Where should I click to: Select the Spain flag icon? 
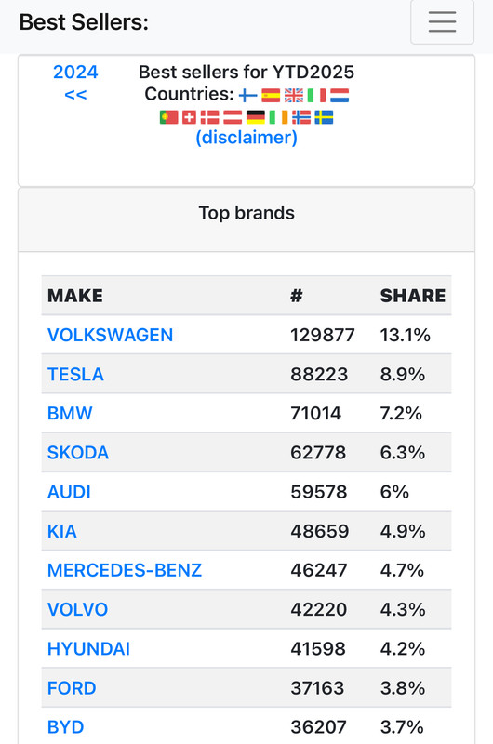pos(271,96)
